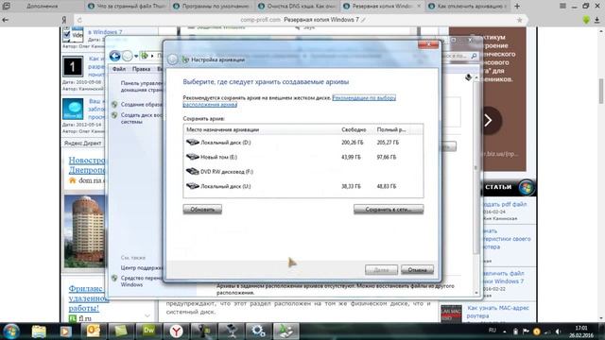Viewport: 605px width, 340px height.
Task: Show hidden tray icons arrow
Action: [505, 331]
